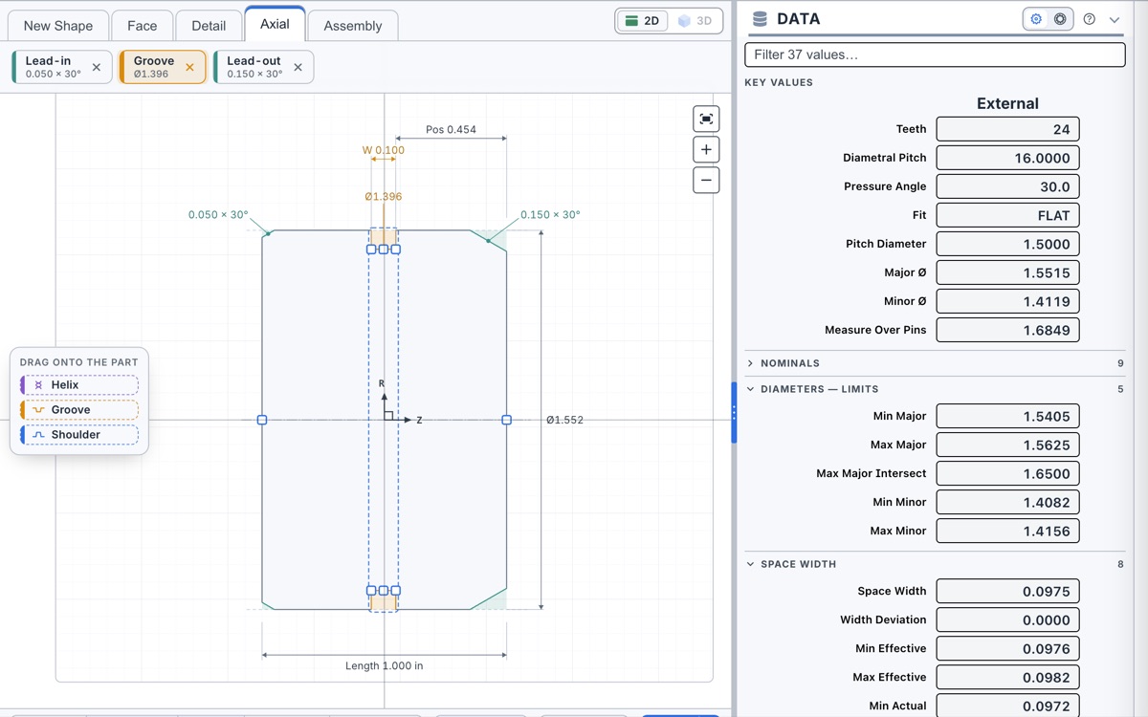Click the 'Length 1.000 in' dimension label
Image resolution: width=1148 pixels, height=717 pixels.
(384, 665)
